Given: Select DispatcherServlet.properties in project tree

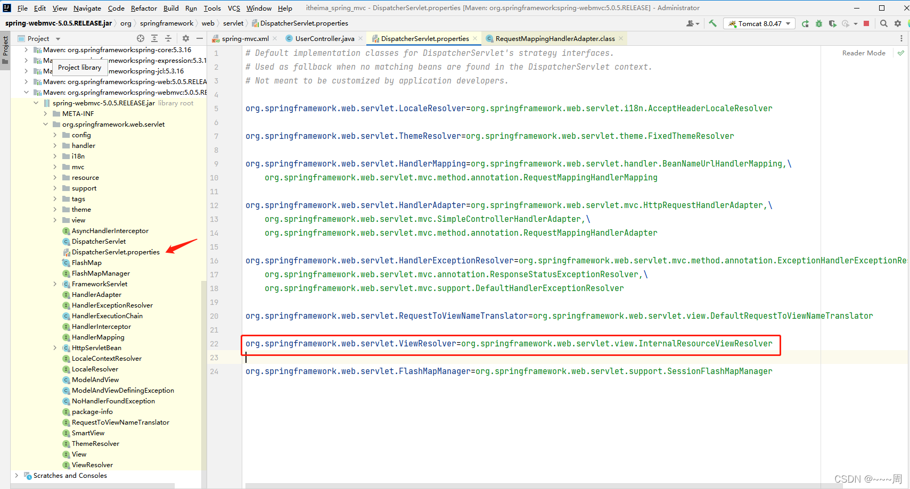Looking at the screenshot, I should pyautogui.click(x=116, y=252).
